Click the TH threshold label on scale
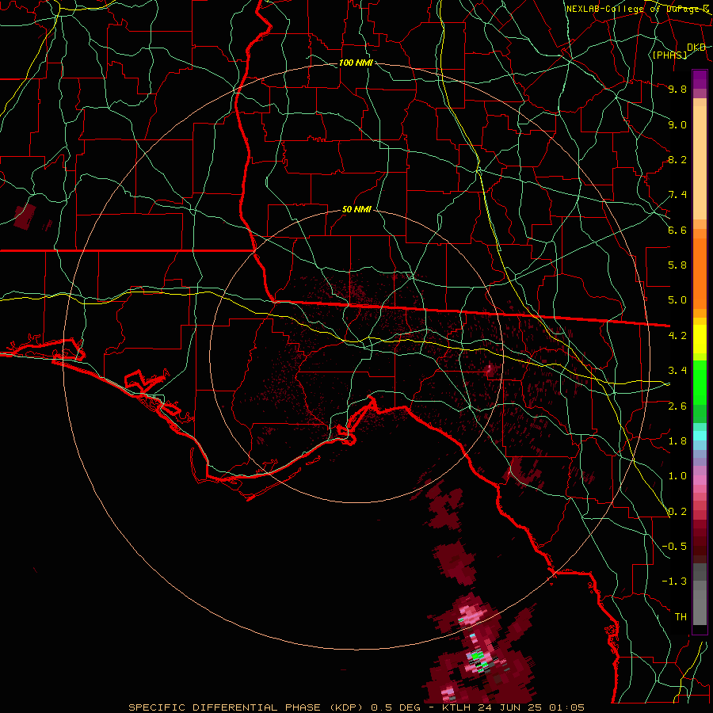Screen dimensions: 713x713 pyautogui.click(x=681, y=617)
